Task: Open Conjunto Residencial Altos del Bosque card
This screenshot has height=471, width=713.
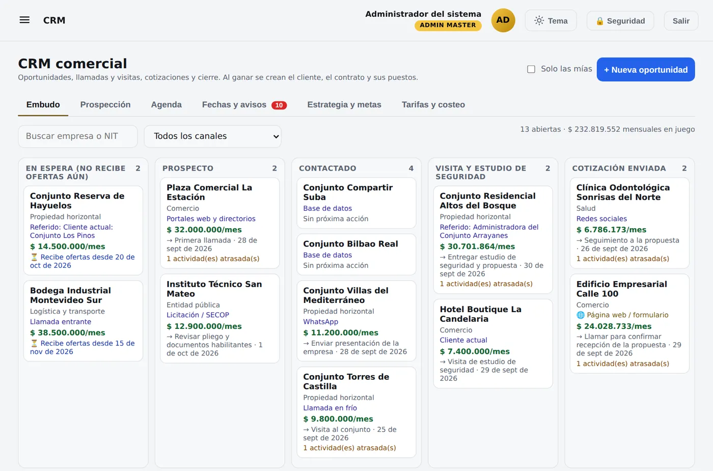Action: 493,240
